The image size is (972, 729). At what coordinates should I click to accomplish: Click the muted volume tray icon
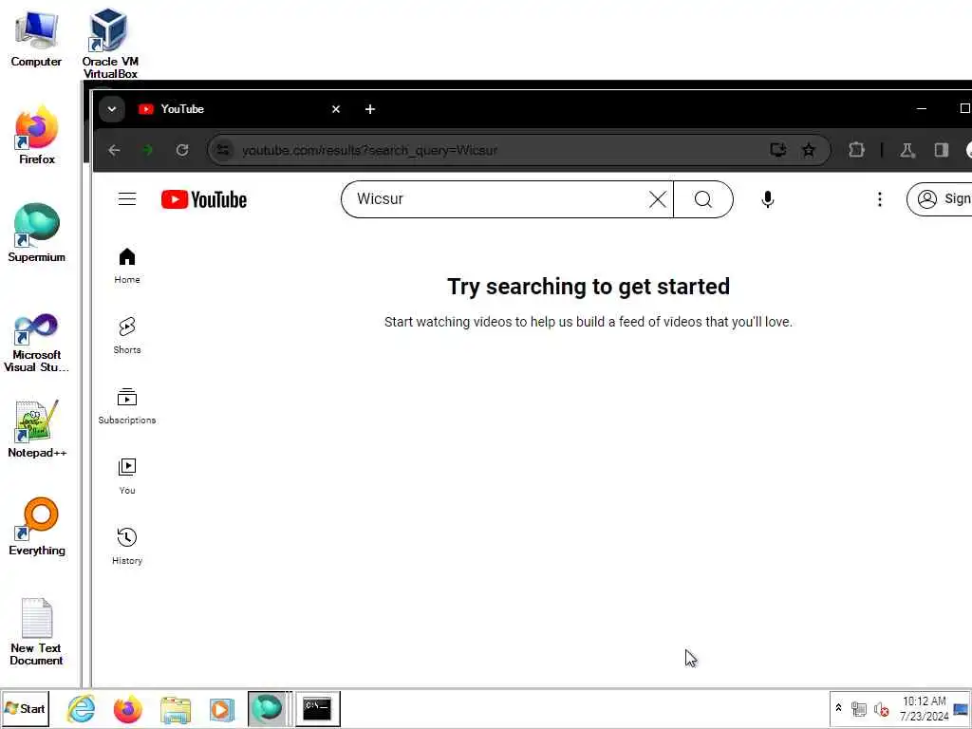point(880,708)
